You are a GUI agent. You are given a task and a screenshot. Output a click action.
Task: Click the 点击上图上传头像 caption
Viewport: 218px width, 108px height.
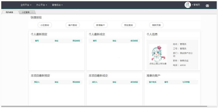tap(158, 64)
